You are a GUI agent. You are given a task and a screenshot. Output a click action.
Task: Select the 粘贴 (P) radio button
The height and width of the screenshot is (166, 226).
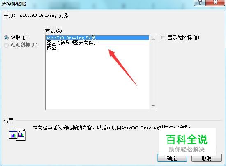pos(6,38)
